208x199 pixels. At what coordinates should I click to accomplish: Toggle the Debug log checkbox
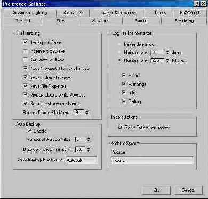tap(124, 101)
